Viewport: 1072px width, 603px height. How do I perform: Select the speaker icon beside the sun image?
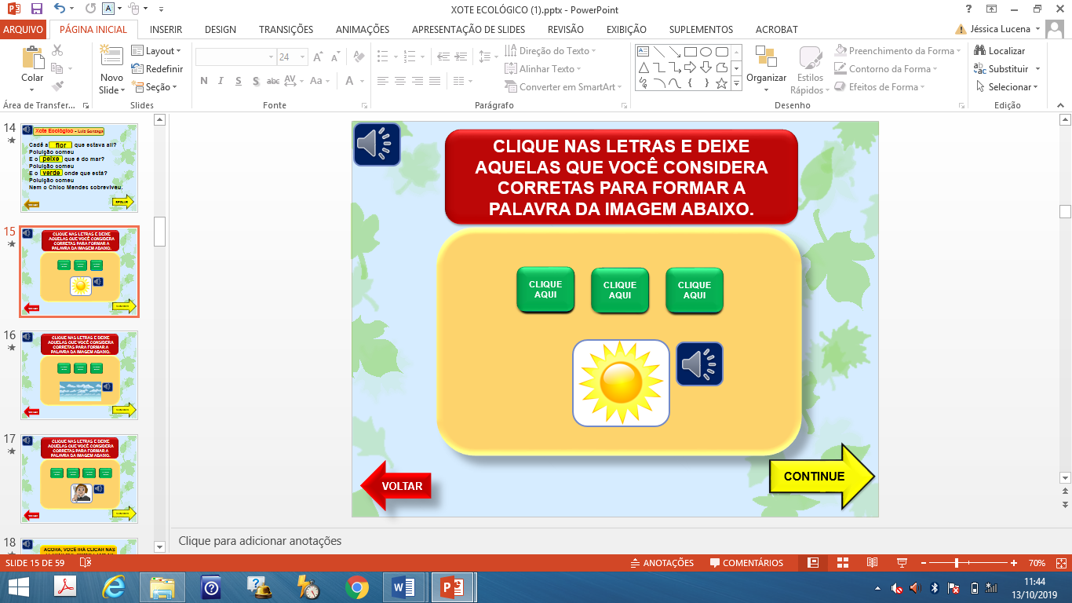699,364
